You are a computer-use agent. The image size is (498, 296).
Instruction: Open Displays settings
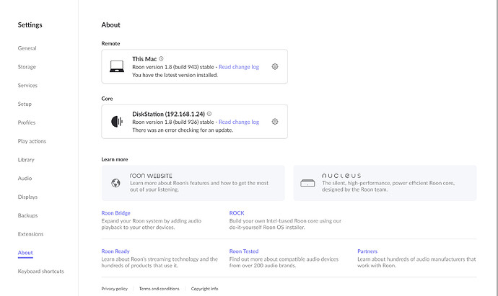(27, 197)
